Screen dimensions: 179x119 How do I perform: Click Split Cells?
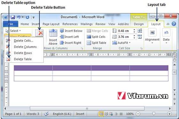coord(96,37)
